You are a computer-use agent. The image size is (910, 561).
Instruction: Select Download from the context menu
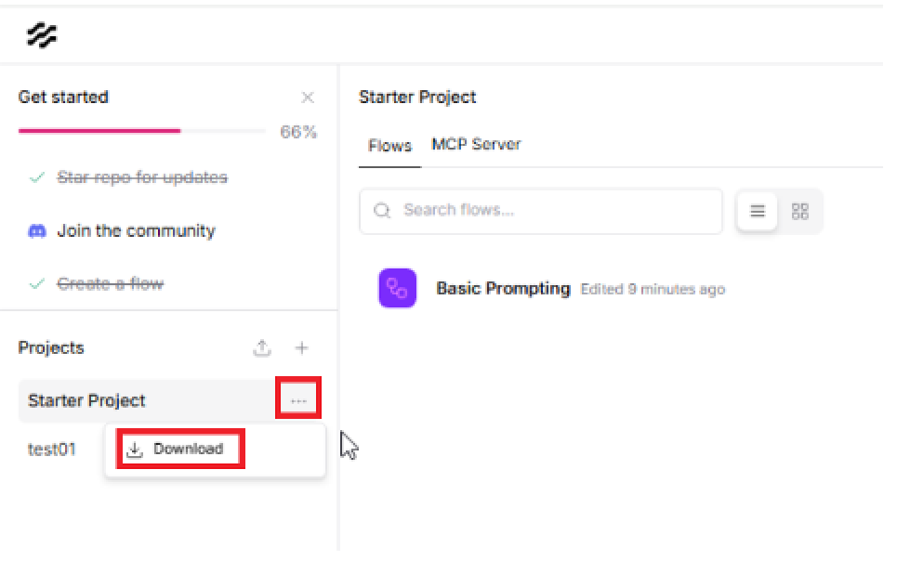187,450
